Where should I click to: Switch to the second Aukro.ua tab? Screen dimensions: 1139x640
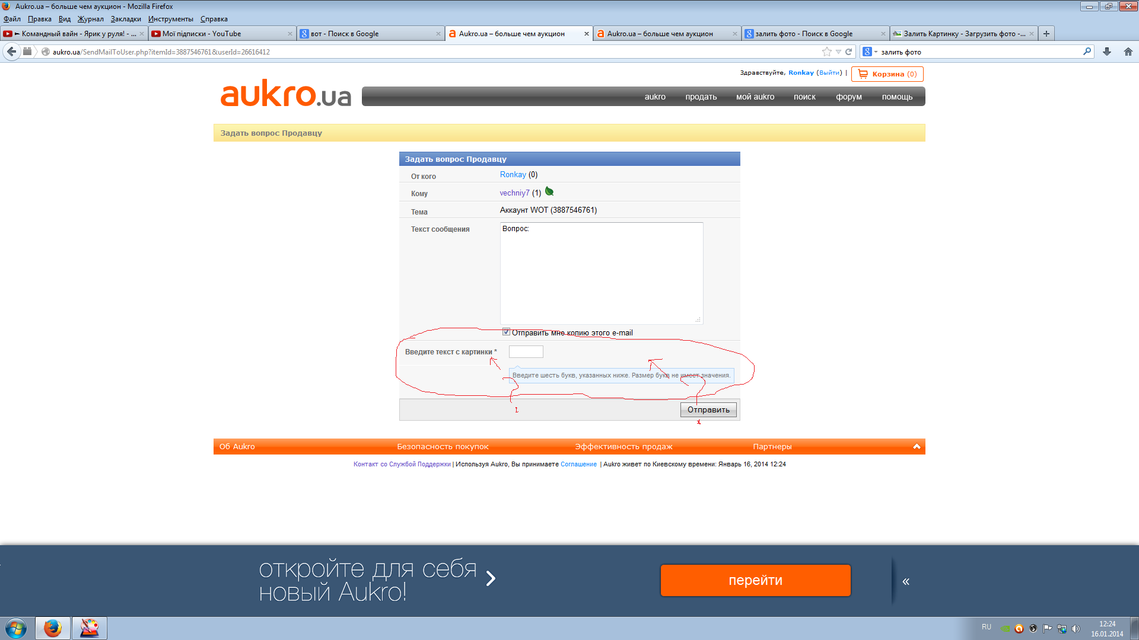(667, 34)
